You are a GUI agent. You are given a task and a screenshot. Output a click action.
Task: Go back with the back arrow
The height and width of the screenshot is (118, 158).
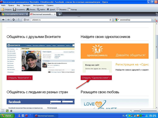(x=3, y=20)
